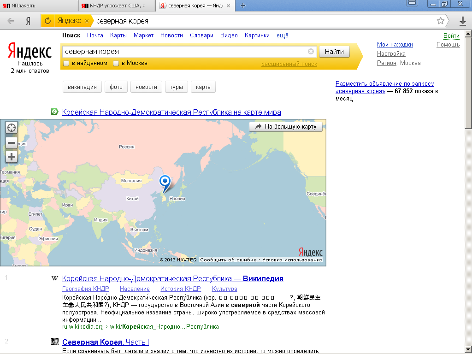472x354 pixels.
Task: Switch to the ЯПлакалъ tab
Action: click(x=39, y=6)
